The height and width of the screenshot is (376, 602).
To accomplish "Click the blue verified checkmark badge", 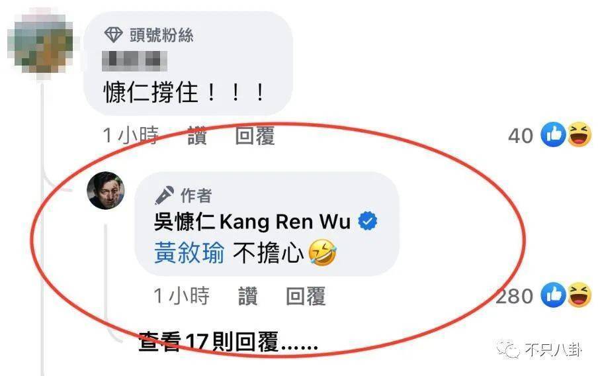I will [x=367, y=221].
